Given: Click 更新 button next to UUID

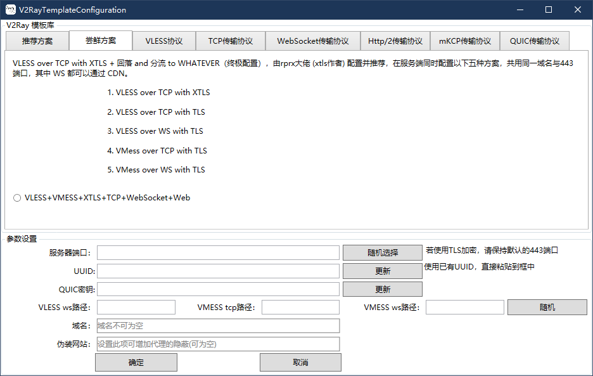Looking at the screenshot, I should tap(383, 271).
